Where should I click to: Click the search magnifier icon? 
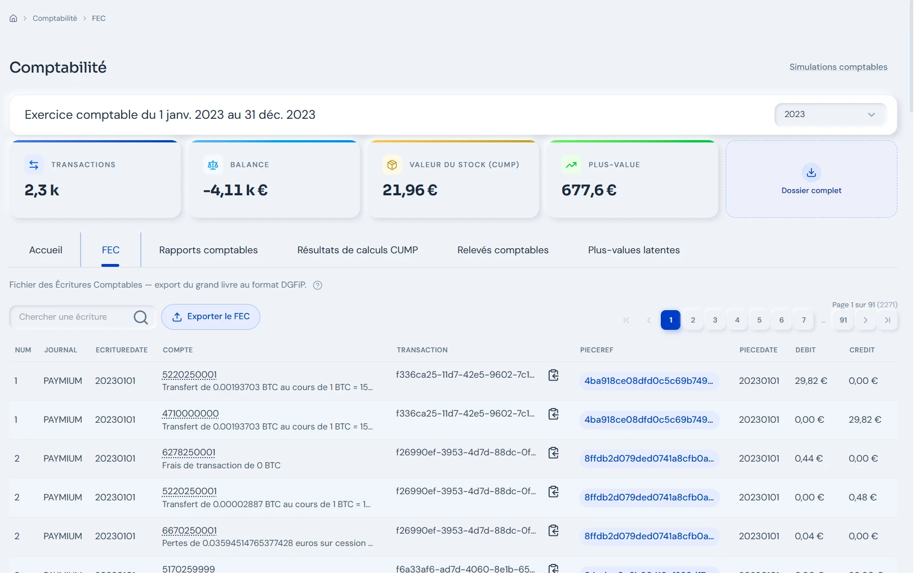[141, 317]
